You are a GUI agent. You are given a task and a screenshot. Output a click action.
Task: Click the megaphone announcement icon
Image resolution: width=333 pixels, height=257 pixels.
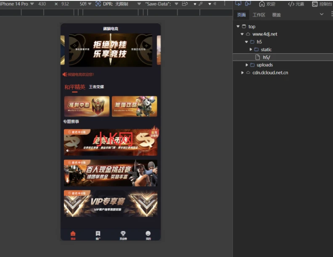pos(65,74)
